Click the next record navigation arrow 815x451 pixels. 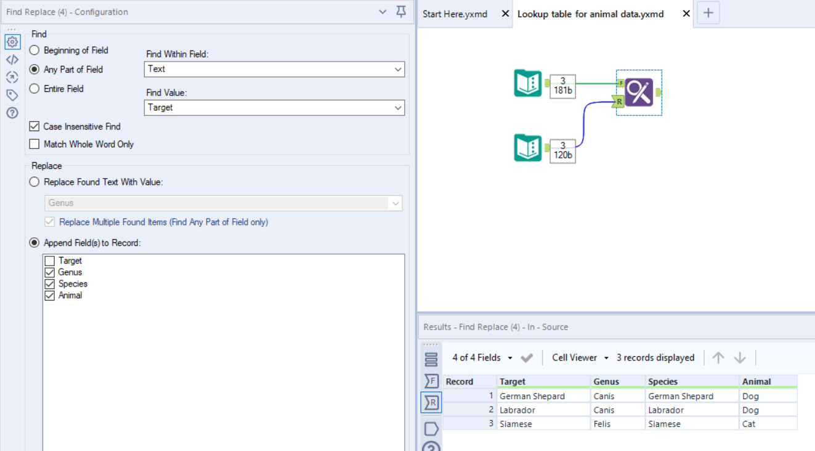click(x=739, y=357)
